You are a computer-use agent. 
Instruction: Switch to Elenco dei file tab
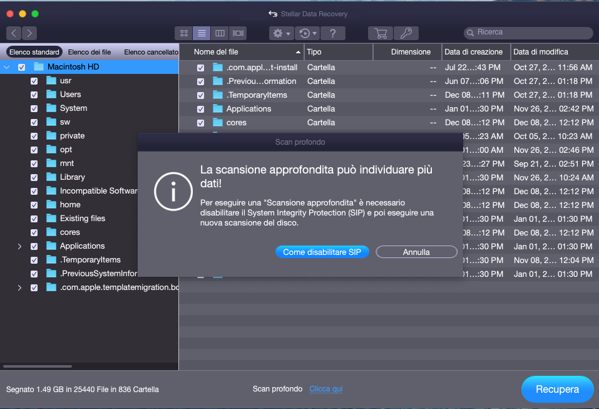(x=89, y=52)
